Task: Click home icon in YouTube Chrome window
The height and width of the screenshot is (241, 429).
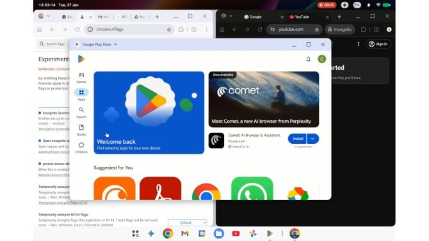Action: pyautogui.click(x=222, y=29)
